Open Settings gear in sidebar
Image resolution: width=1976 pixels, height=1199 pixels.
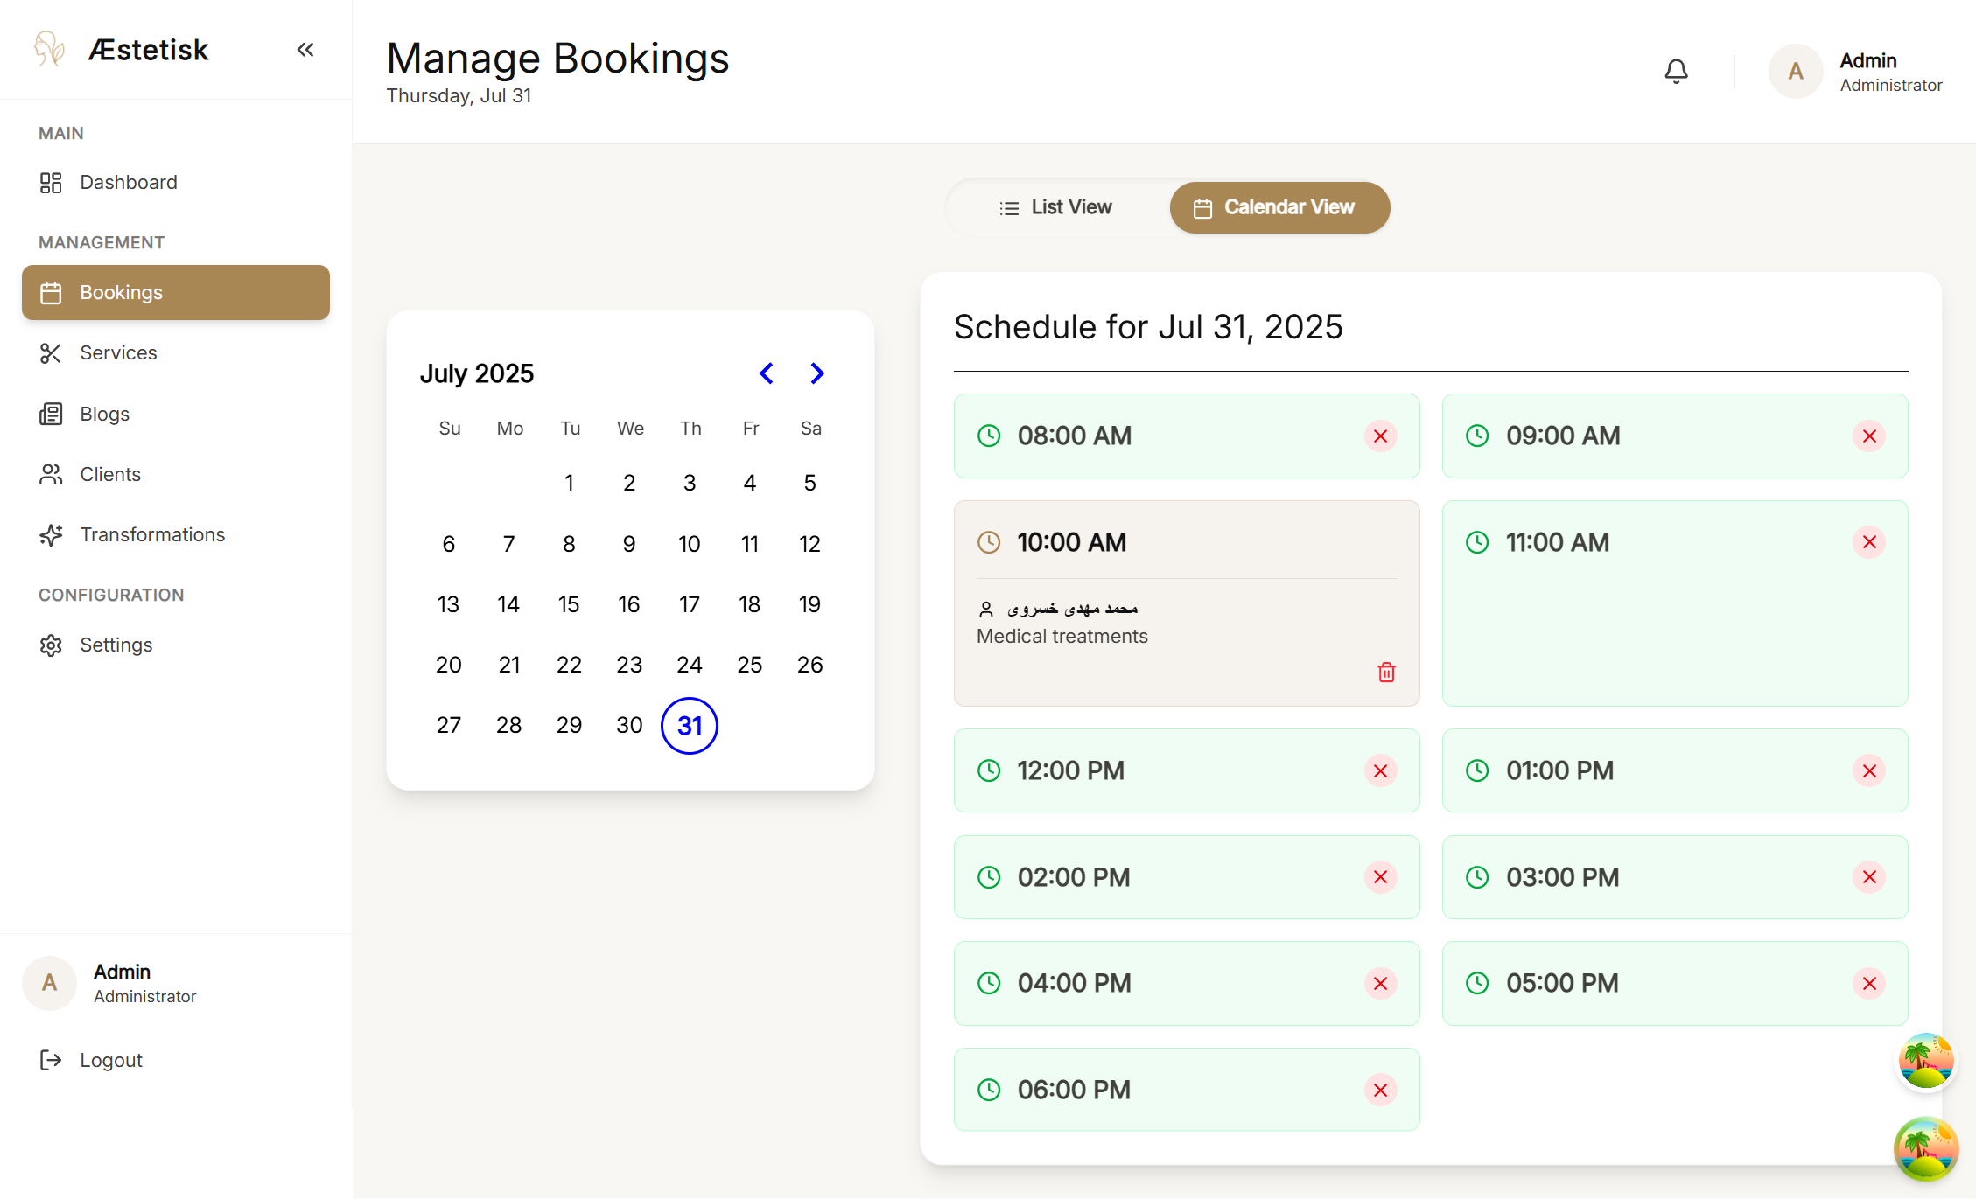51,645
